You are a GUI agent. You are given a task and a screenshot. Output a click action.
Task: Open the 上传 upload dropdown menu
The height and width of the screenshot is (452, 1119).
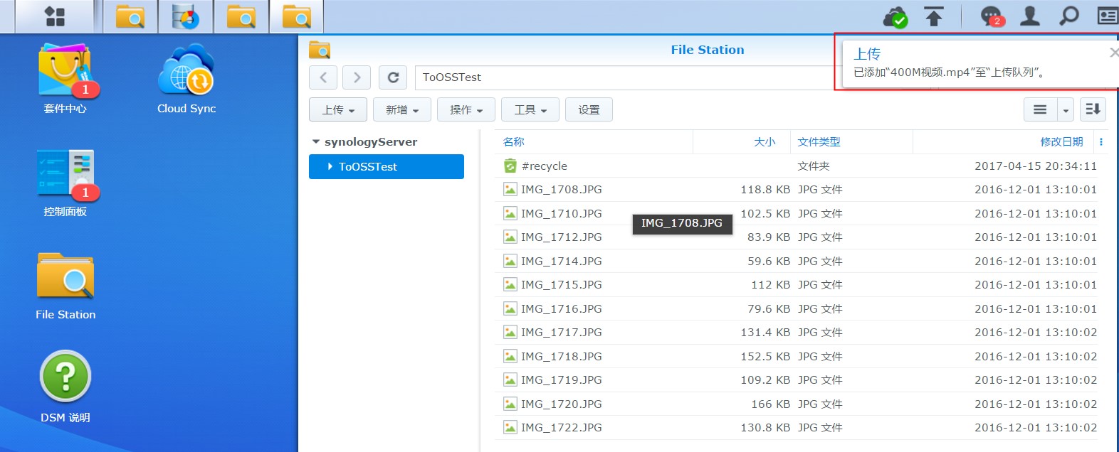[338, 109]
